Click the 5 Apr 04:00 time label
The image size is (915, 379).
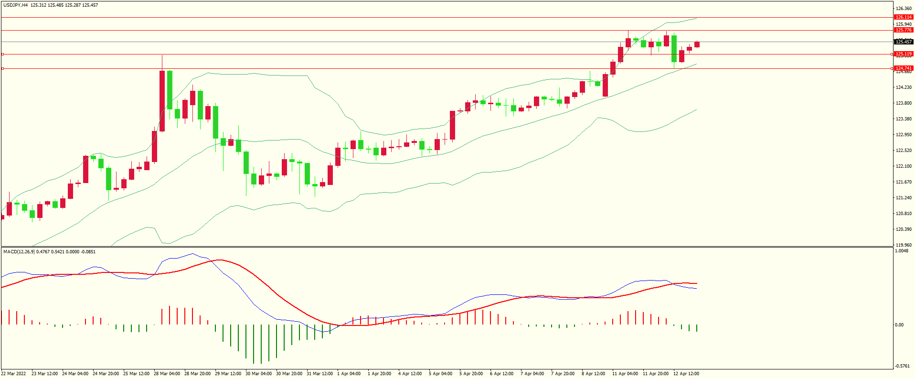(x=440, y=374)
